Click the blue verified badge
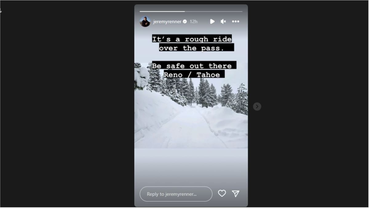The width and height of the screenshot is (369, 208). [x=185, y=22]
